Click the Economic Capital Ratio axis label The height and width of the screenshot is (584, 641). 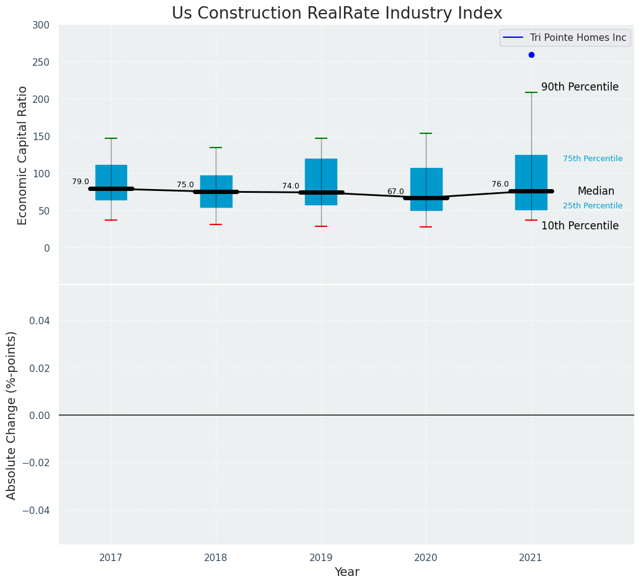click(x=23, y=155)
